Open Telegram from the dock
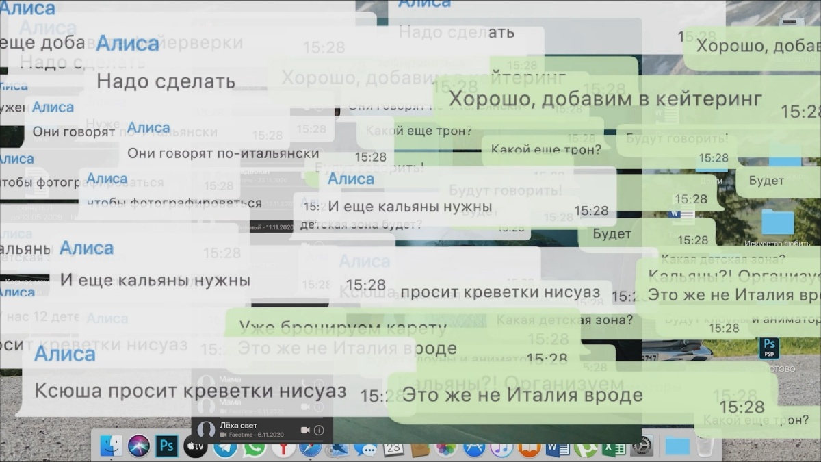The width and height of the screenshot is (821, 462). point(226,449)
